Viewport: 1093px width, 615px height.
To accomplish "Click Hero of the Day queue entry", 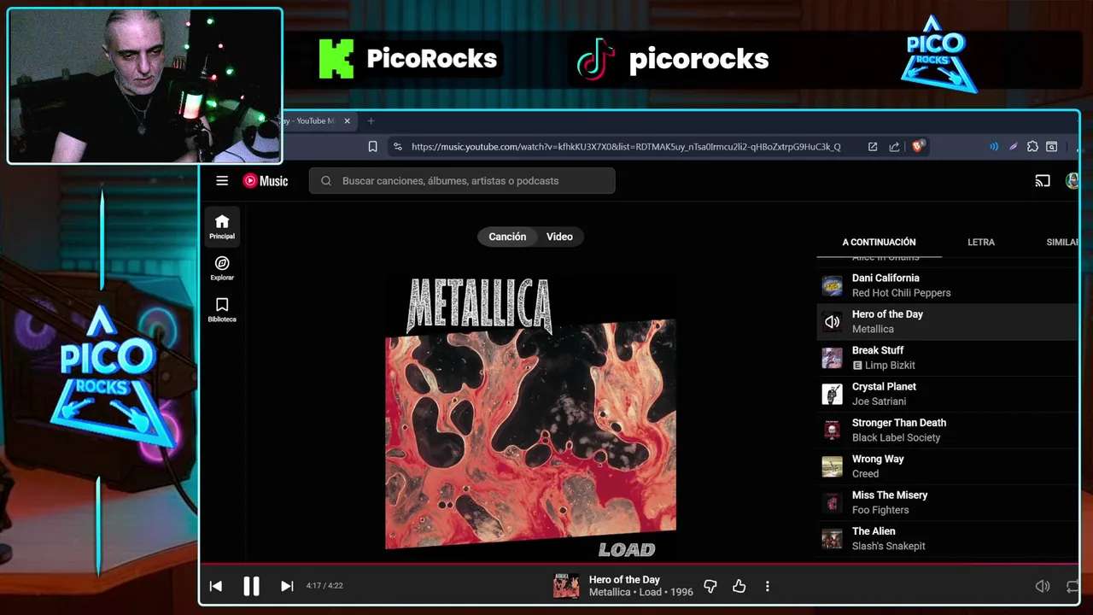I will 948,321.
